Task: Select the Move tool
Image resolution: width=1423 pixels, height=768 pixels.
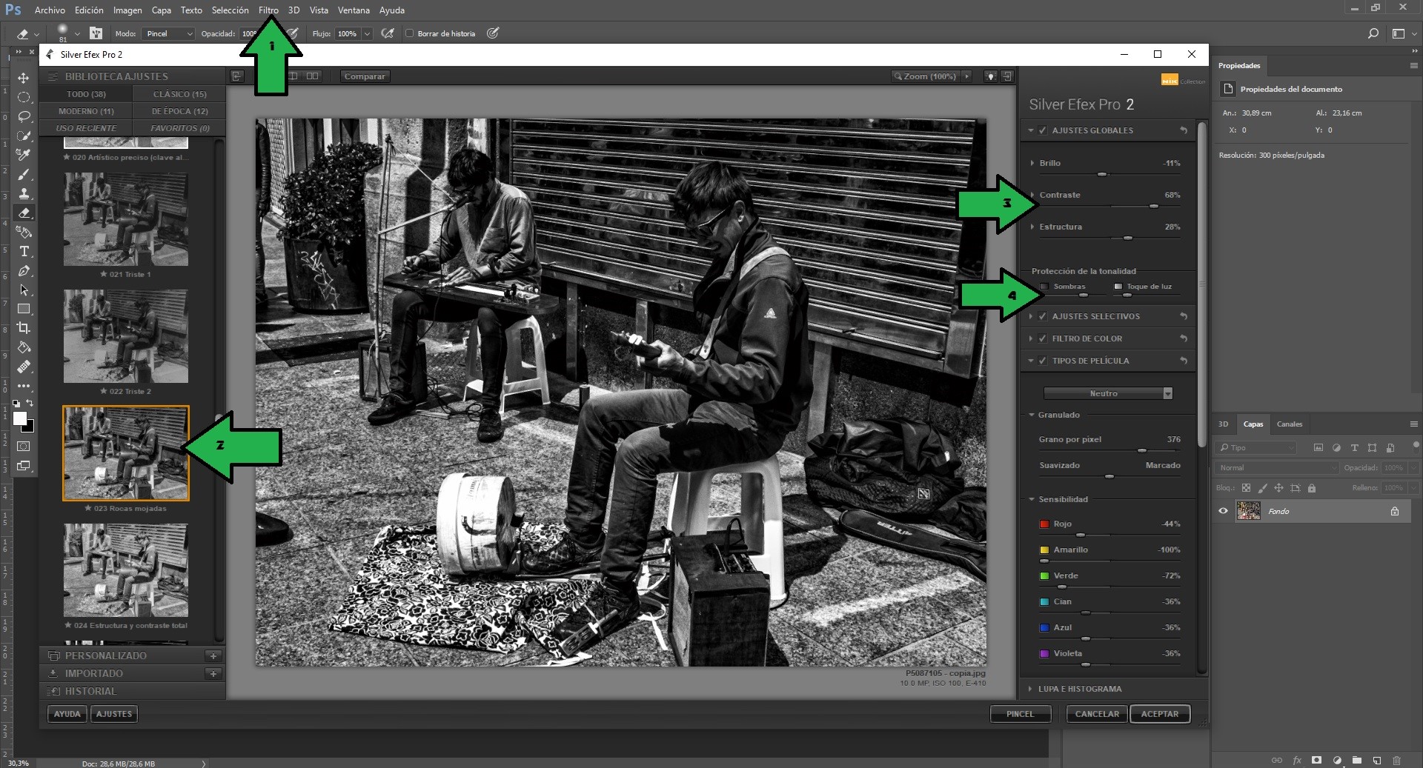Action: click(x=24, y=78)
